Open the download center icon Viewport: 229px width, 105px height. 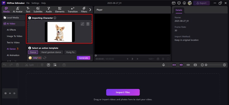(x=184, y=3)
